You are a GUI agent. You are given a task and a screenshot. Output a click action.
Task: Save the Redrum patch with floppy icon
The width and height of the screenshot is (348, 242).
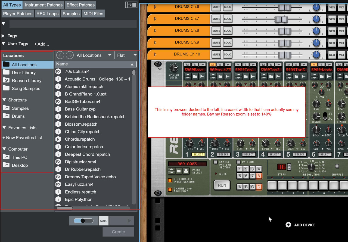coord(186,171)
